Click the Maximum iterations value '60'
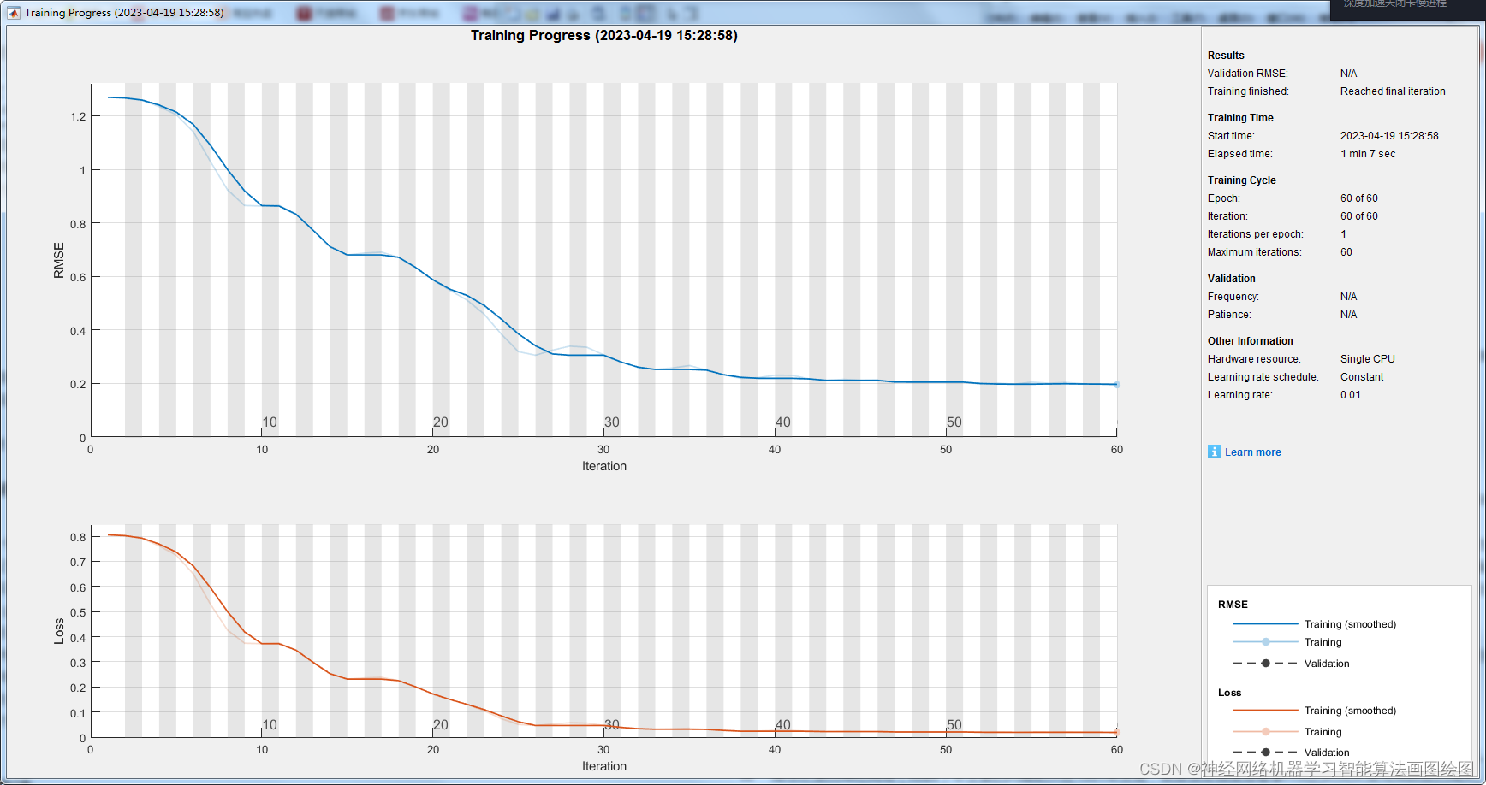Image resolution: width=1486 pixels, height=785 pixels. pos(1346,252)
